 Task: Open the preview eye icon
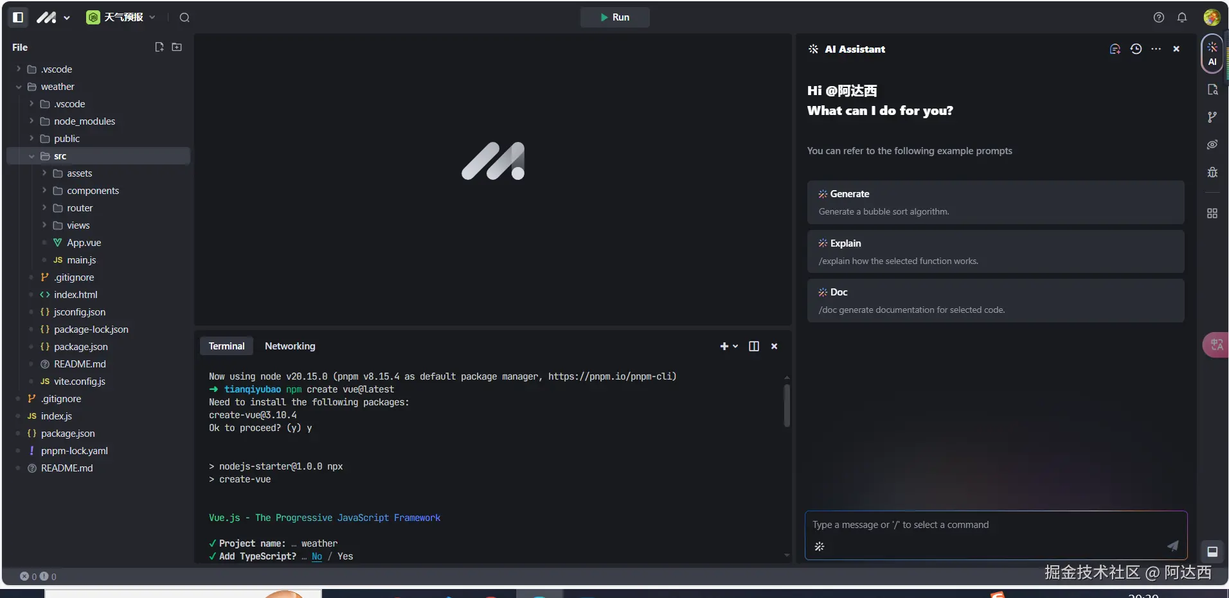pyautogui.click(x=1212, y=145)
